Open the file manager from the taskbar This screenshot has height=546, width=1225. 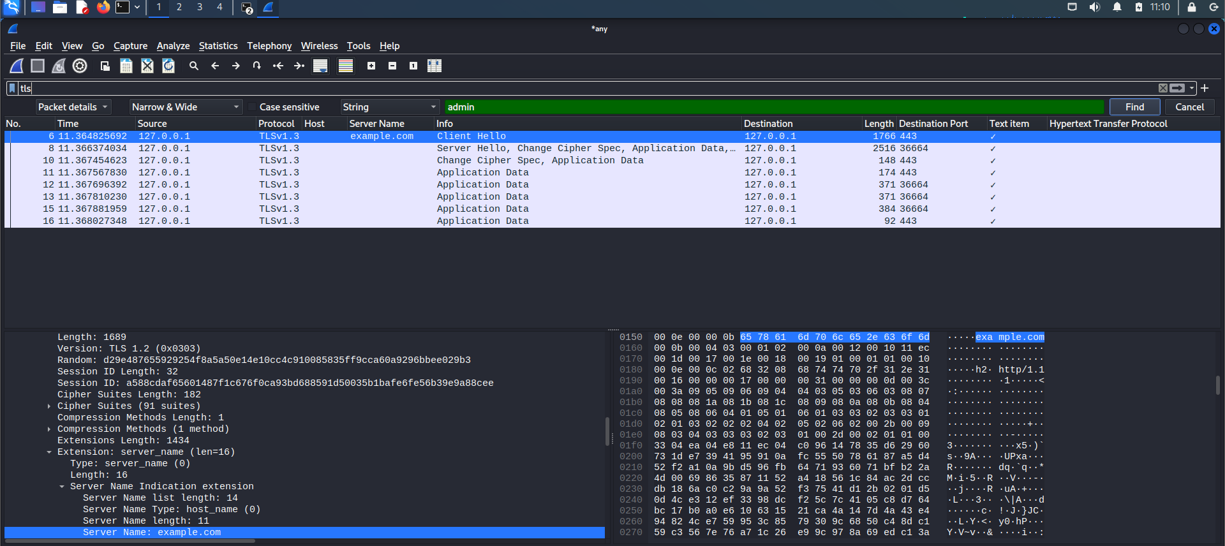pyautogui.click(x=60, y=7)
